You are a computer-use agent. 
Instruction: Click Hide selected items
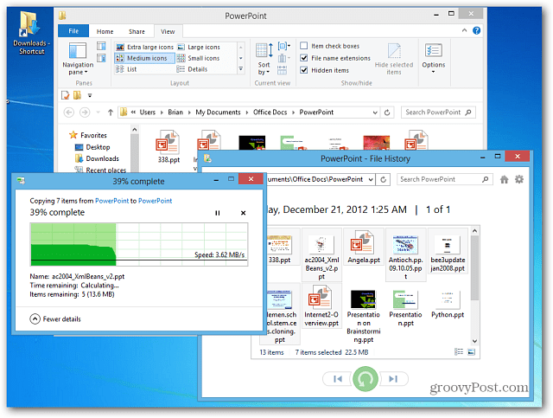tap(394, 59)
